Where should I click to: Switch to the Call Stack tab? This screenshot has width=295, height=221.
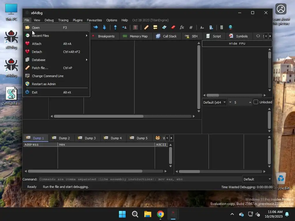point(166,36)
